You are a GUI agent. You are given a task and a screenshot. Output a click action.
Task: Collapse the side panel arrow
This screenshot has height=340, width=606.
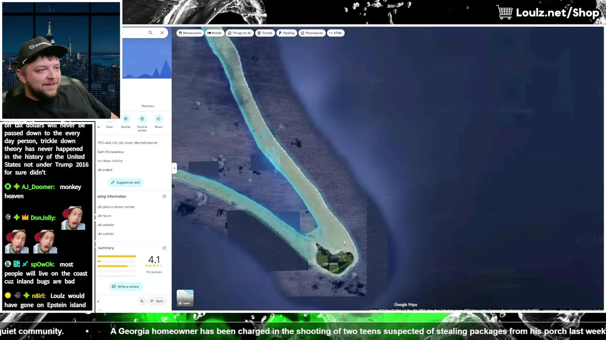pos(174,168)
